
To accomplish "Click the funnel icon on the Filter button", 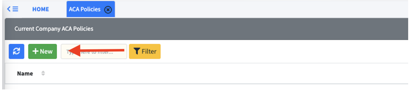I will [137, 51].
